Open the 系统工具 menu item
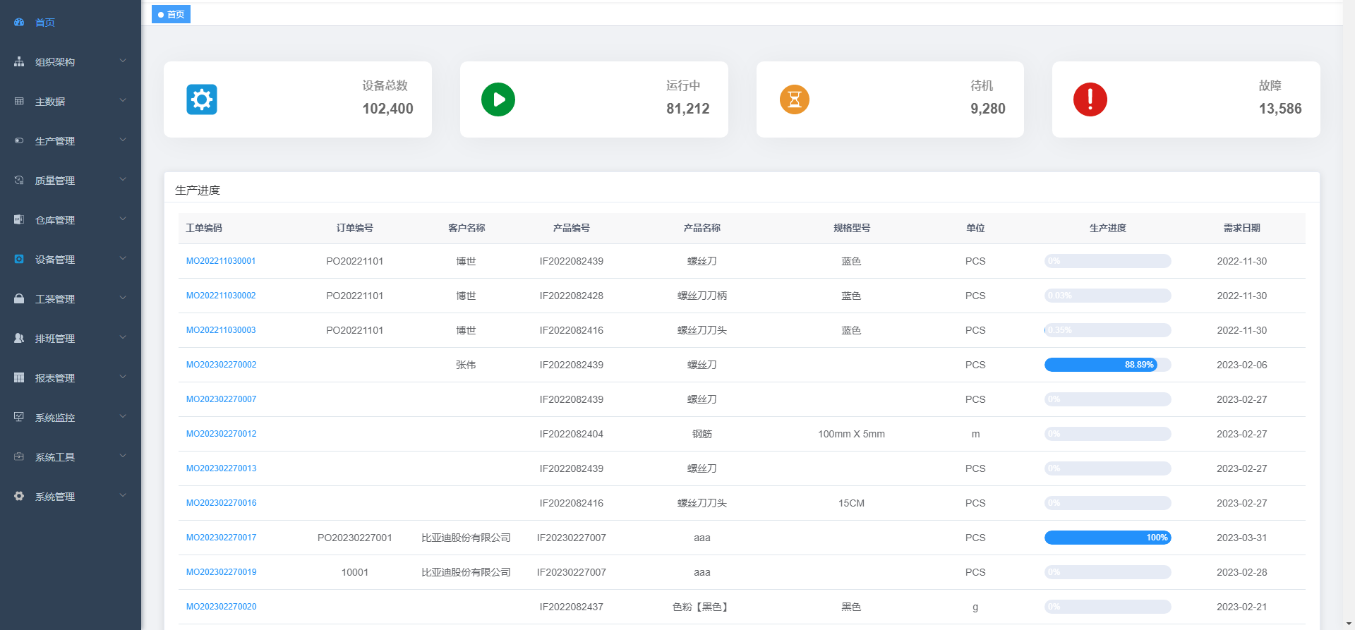 coord(71,457)
